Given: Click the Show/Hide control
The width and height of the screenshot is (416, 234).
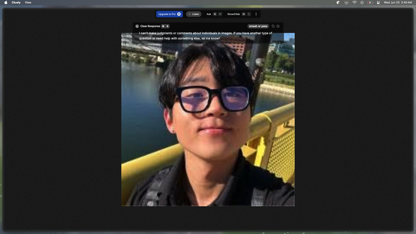Looking at the screenshot, I should pyautogui.click(x=233, y=14).
